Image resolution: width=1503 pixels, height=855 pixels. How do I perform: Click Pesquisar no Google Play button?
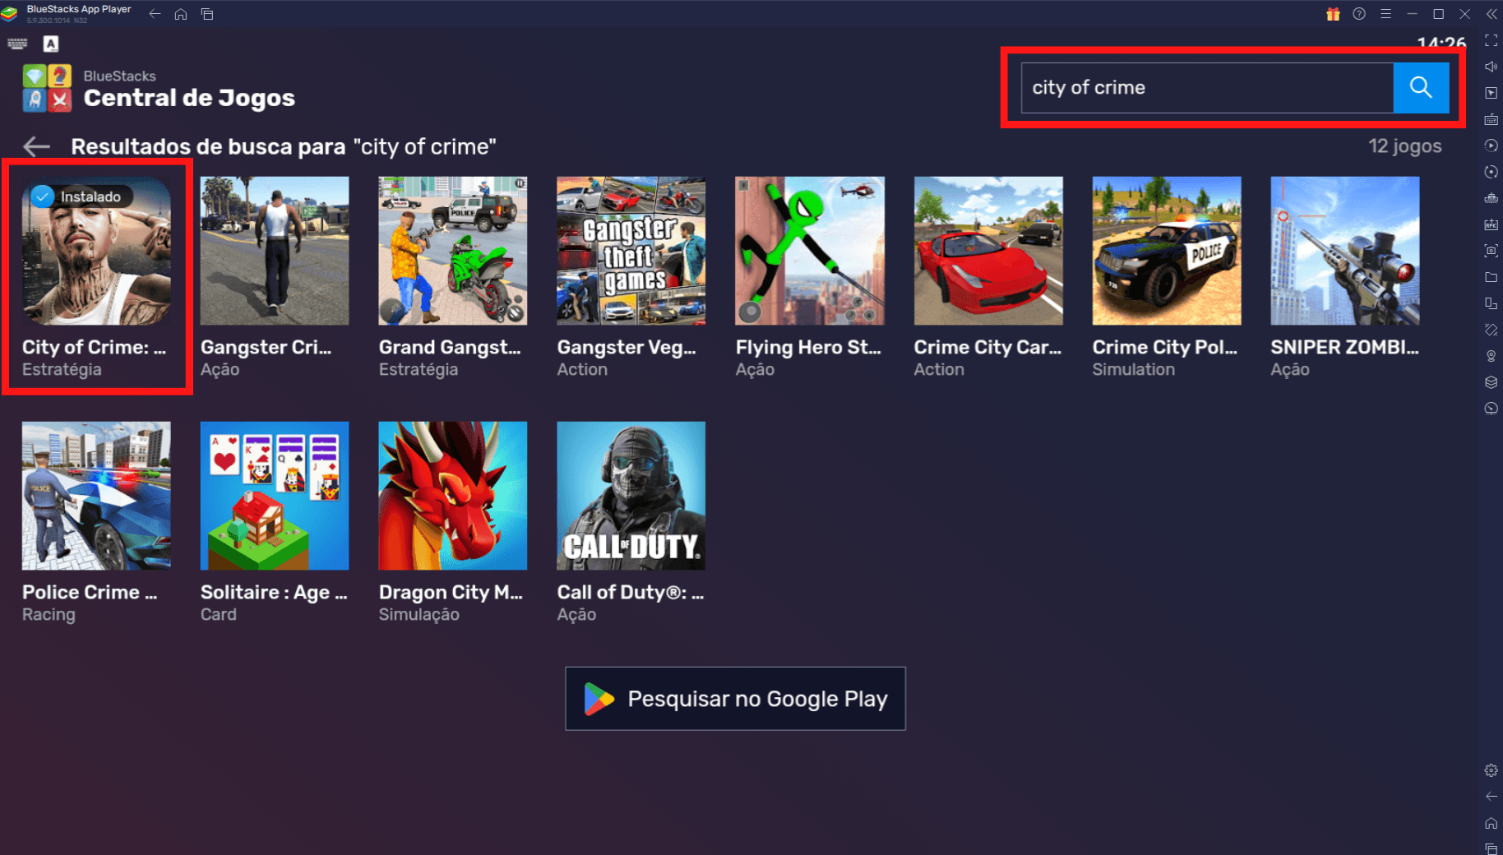(x=735, y=698)
